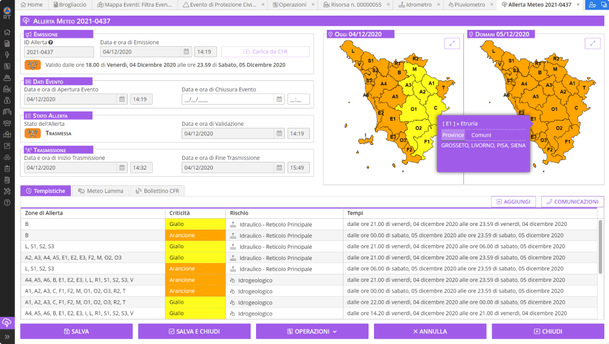
Task: Click the CHIUDI button
Action: pyautogui.click(x=548, y=331)
